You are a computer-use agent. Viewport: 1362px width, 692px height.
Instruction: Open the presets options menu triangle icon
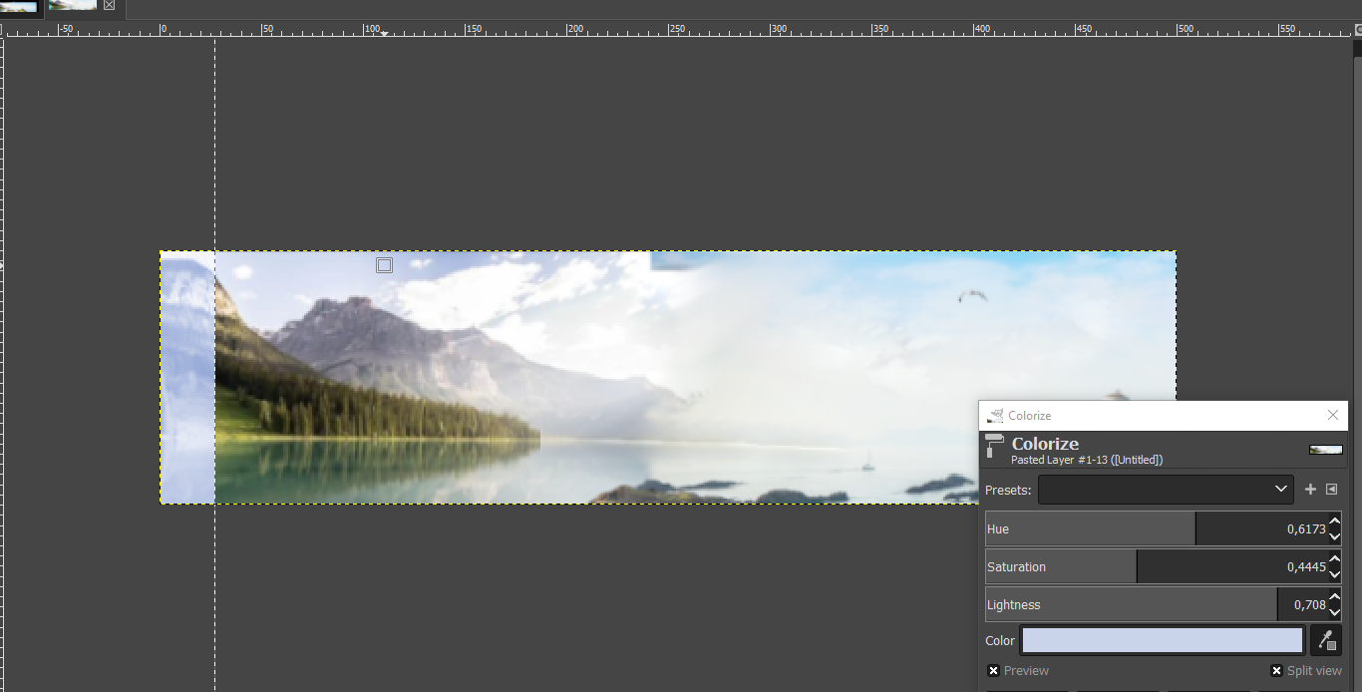coord(1331,490)
